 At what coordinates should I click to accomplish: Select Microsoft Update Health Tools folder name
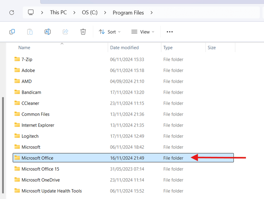[52, 191]
